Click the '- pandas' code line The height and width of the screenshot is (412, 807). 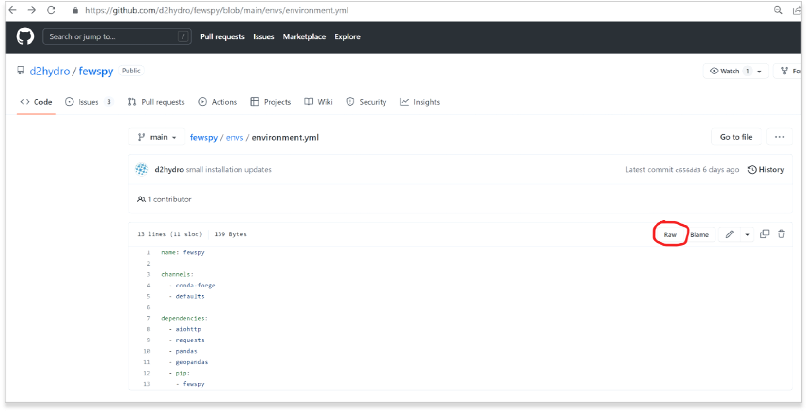pyautogui.click(x=183, y=351)
